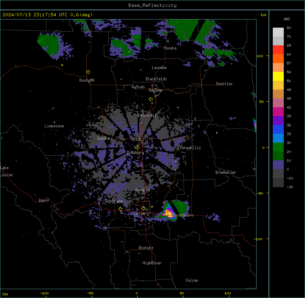Click the Banff label
This screenshot has width=305, height=298.
[44, 201]
